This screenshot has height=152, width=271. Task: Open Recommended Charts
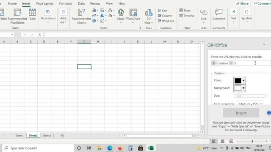[x=81, y=16]
